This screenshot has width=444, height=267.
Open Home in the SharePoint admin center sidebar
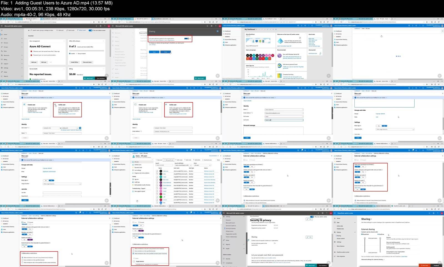click(x=339, y=218)
